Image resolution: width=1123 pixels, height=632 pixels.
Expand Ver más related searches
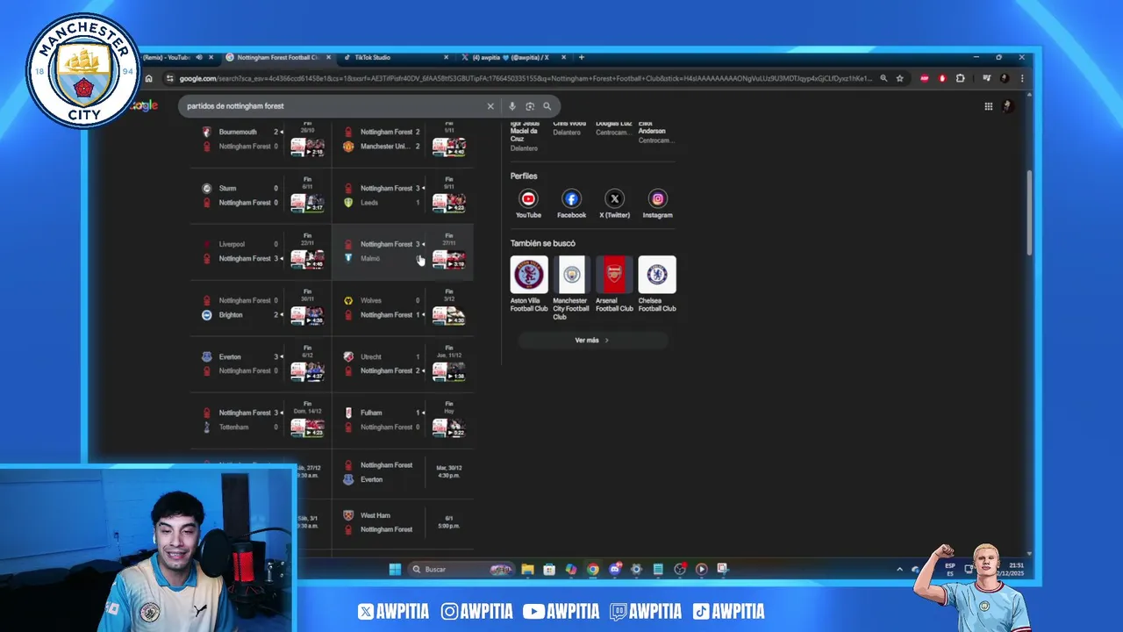tap(592, 340)
